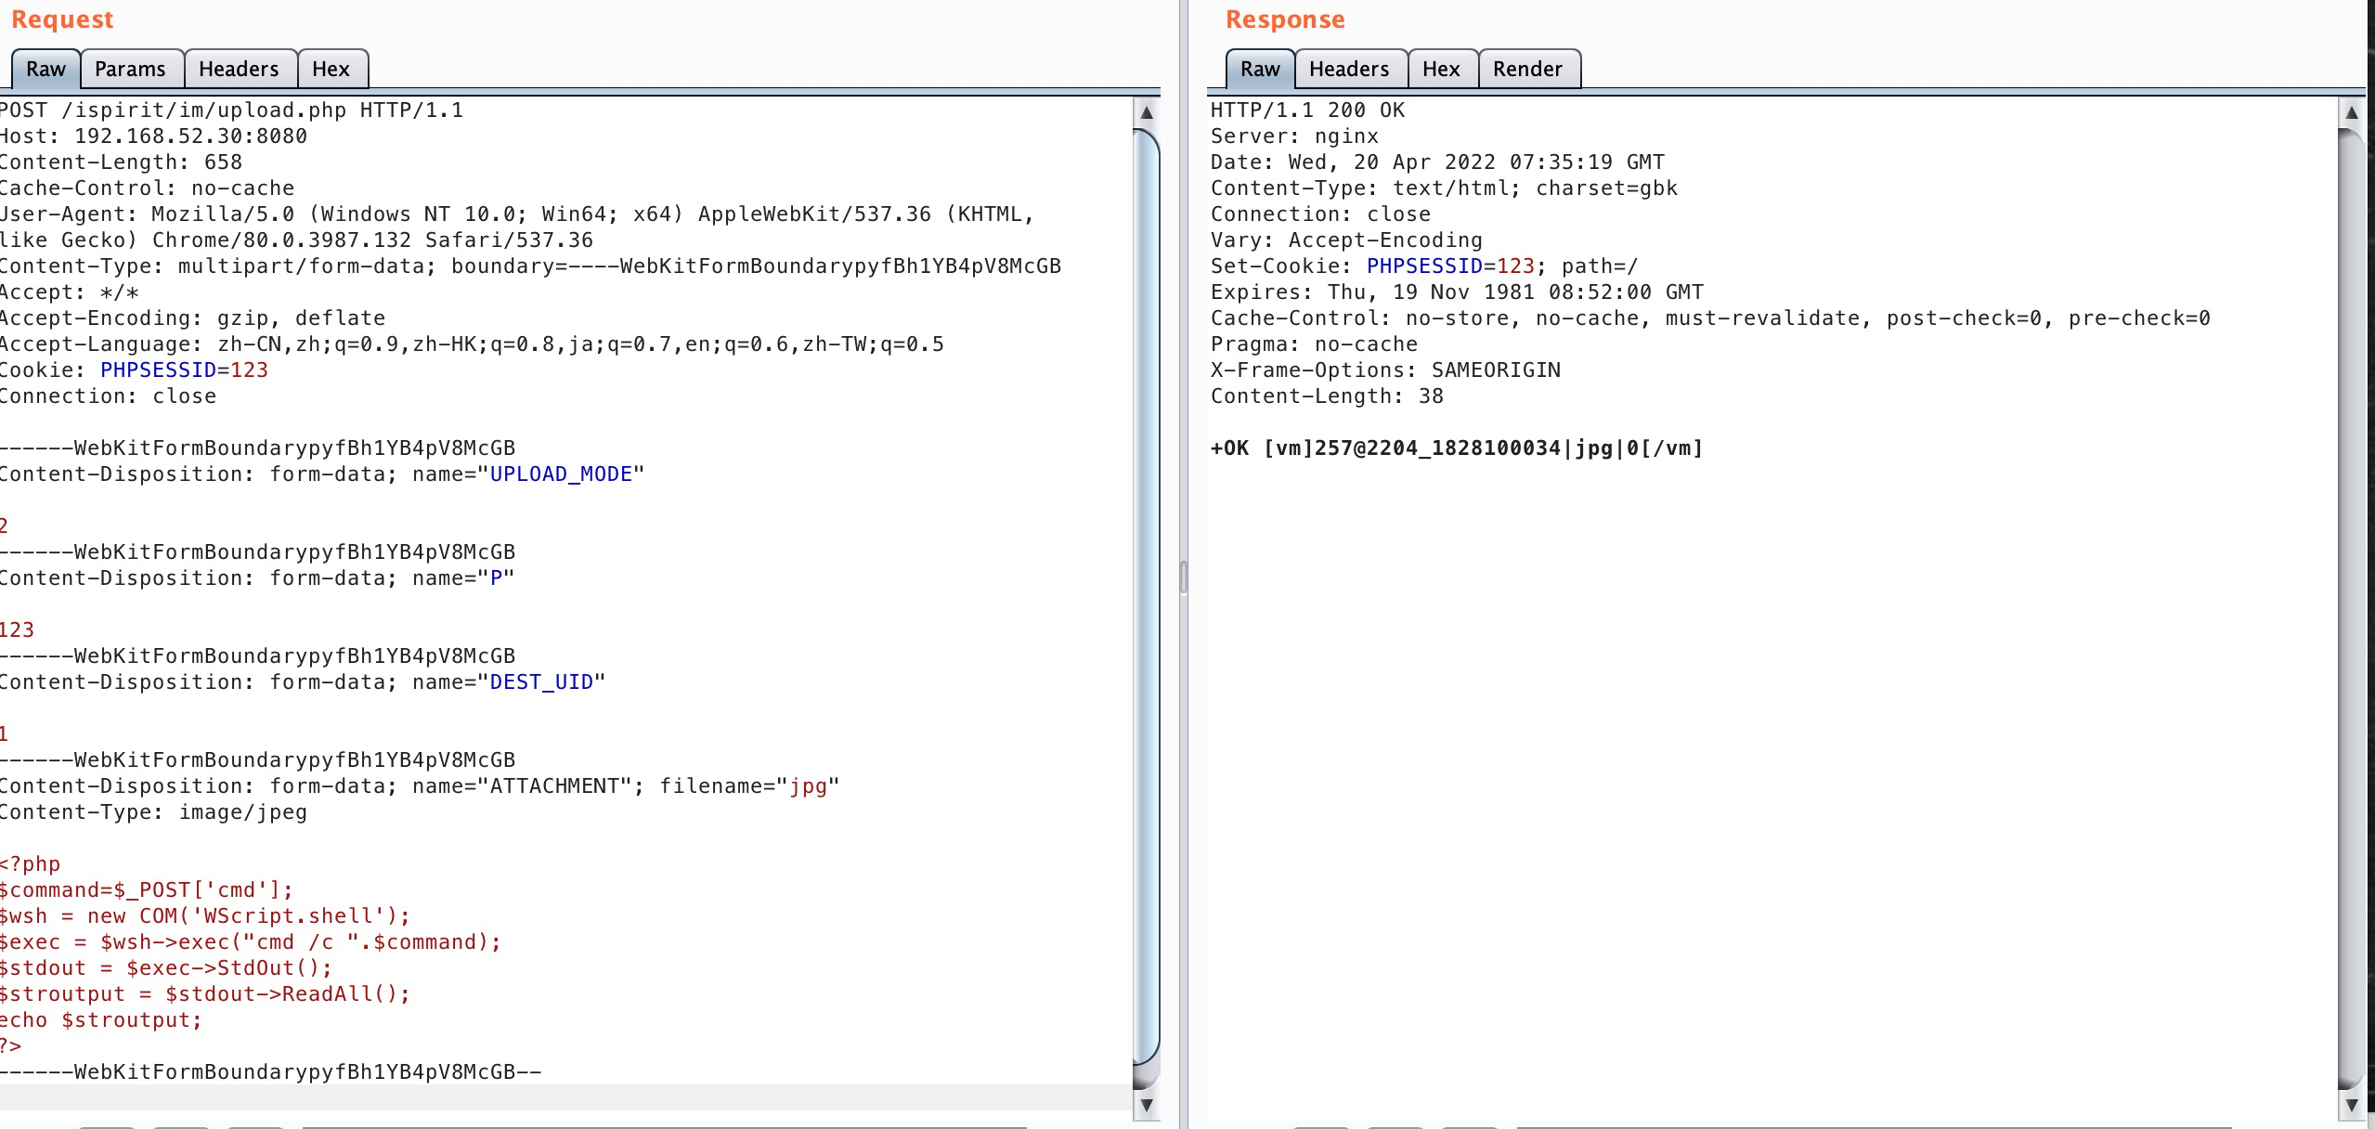Click the 'HTTP/1.1 200 OK' status line

pyautogui.click(x=1307, y=110)
